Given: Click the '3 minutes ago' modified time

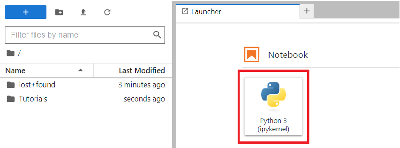Looking at the screenshot, I should tap(141, 85).
